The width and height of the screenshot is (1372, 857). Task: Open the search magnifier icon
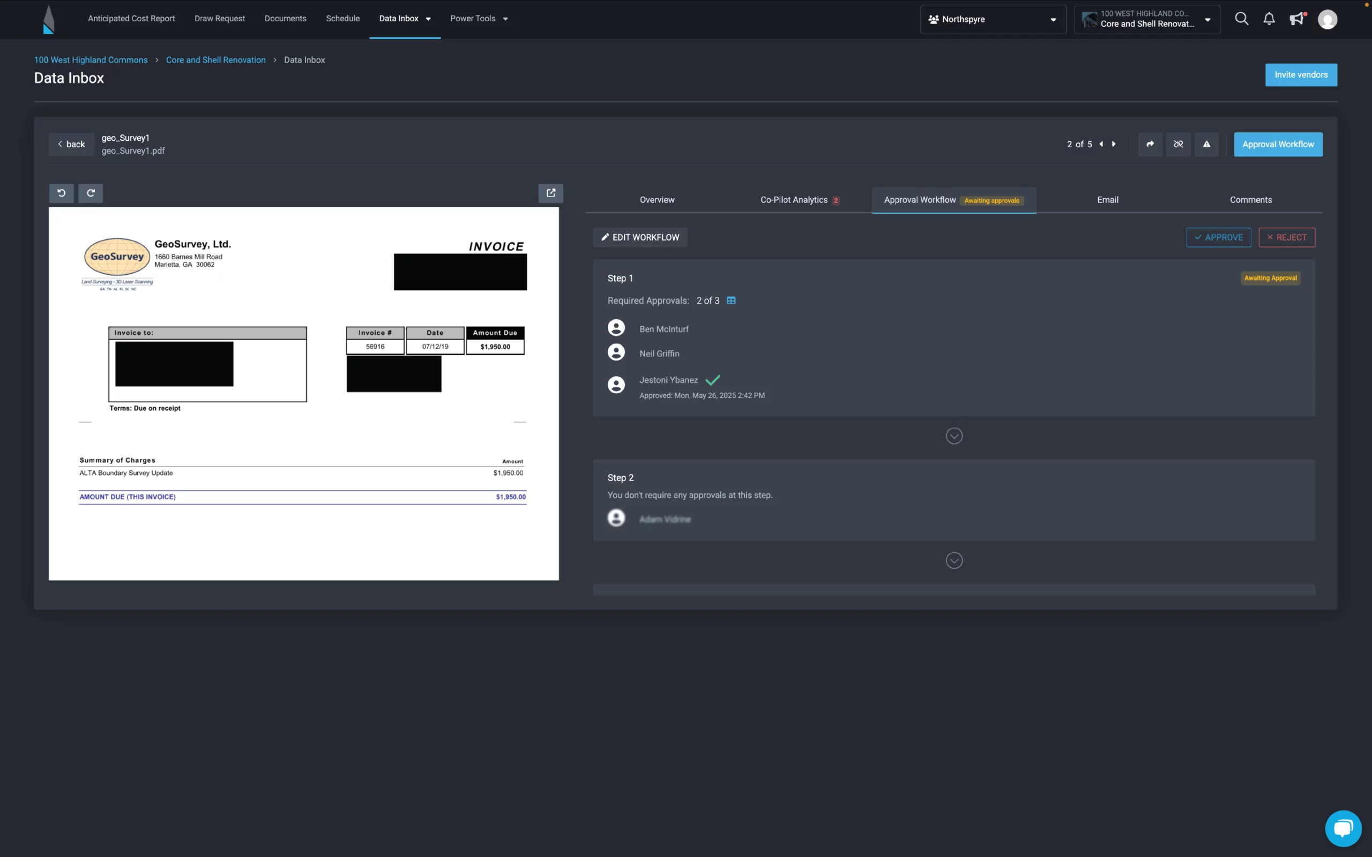tap(1242, 19)
